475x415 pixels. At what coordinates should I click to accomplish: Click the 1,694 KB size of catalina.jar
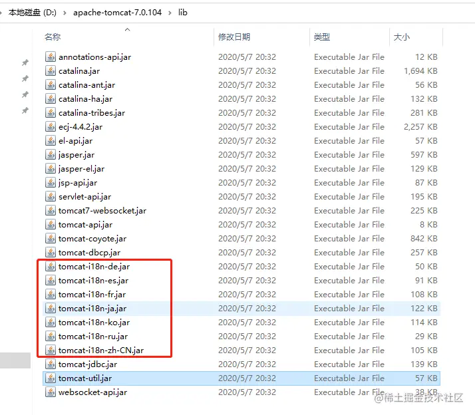(x=420, y=71)
